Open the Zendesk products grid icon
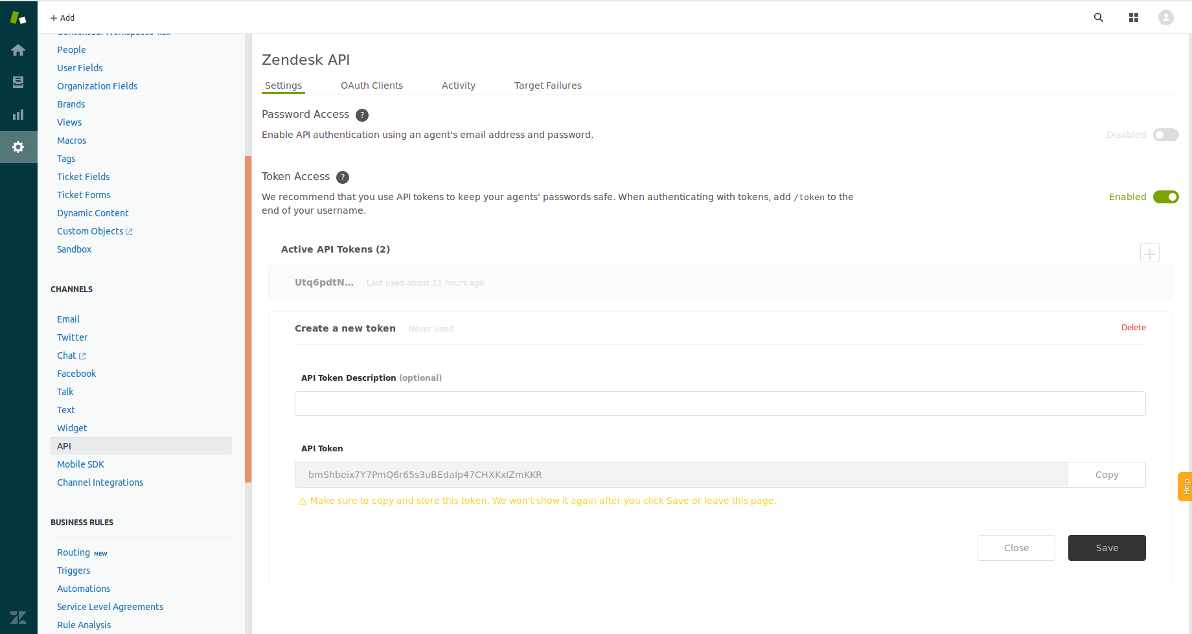 point(1134,17)
